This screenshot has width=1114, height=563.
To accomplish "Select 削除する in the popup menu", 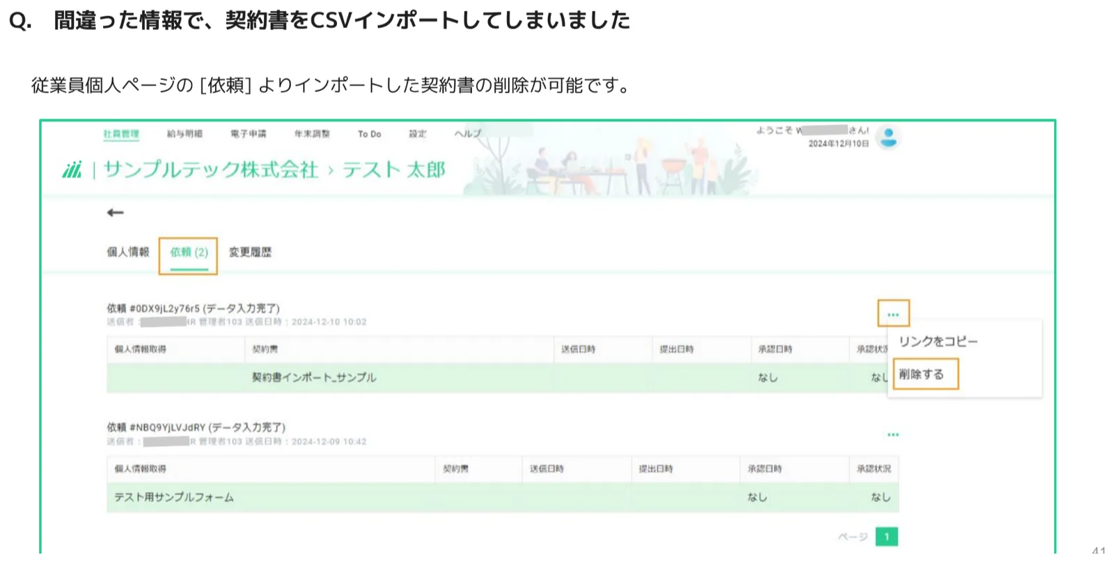I will [x=921, y=374].
